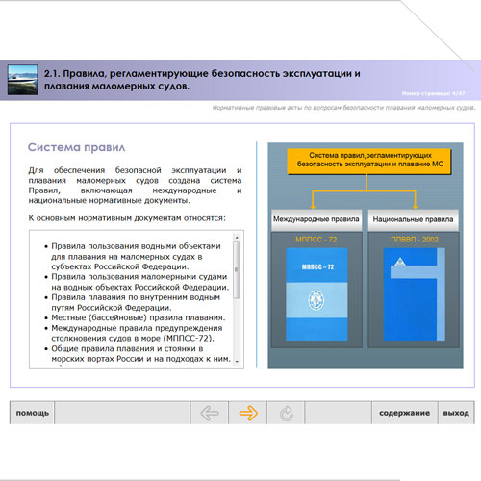The height and width of the screenshot is (481, 481).
Task: Click the triangle logo on ППВВП cover
Action: click(400, 262)
